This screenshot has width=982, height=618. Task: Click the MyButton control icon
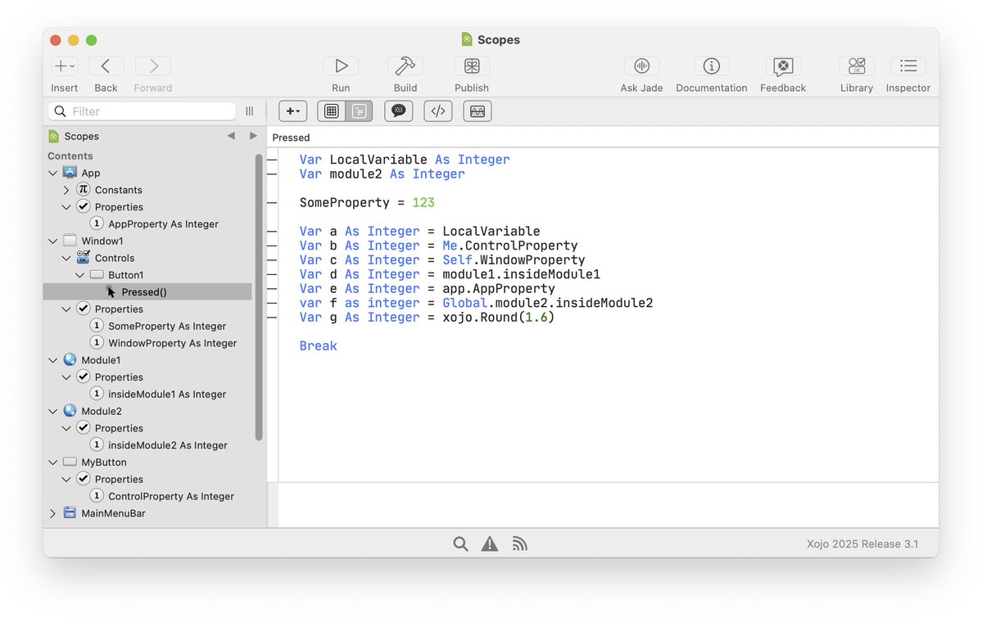coord(70,462)
